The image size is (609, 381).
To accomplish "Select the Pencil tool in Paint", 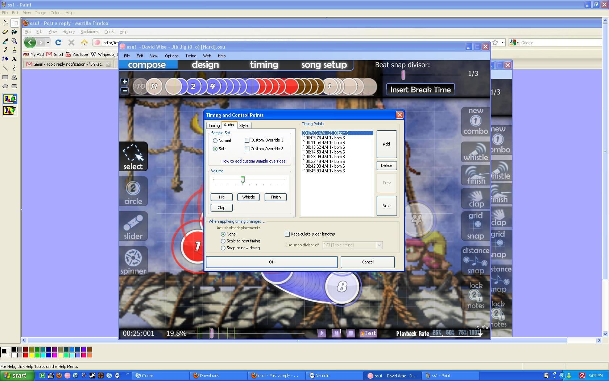I will (x=5, y=50).
